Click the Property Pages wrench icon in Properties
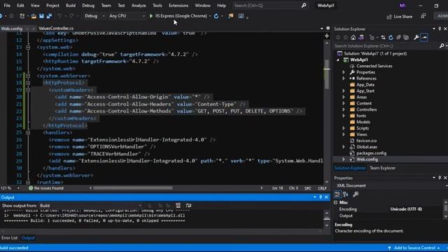 click(356, 195)
